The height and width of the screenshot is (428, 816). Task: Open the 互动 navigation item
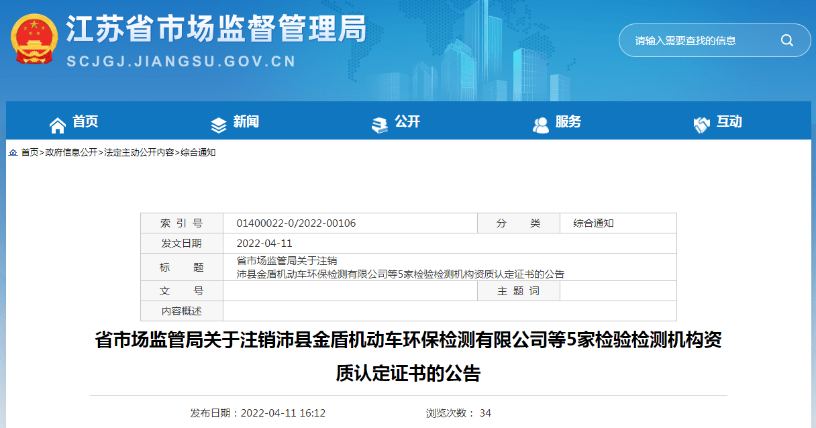click(x=729, y=122)
